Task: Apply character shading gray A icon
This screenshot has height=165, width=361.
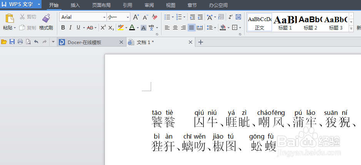Action: (x=143, y=28)
